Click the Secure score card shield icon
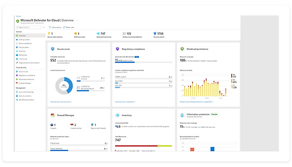The width and height of the screenshot is (292, 167). [52, 49]
